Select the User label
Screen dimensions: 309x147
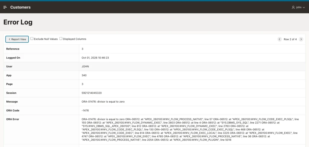[9, 66]
